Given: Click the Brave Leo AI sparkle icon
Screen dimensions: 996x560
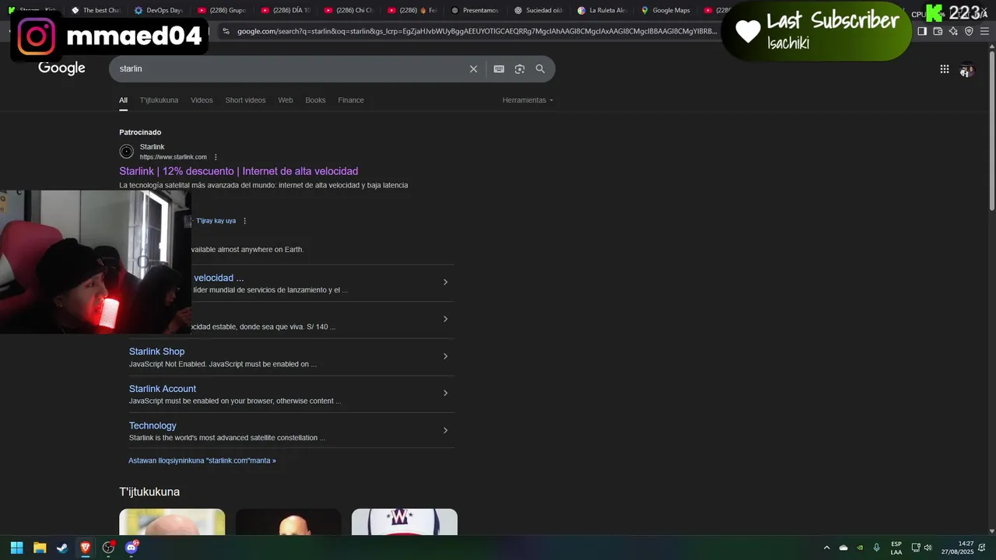Looking at the screenshot, I should (953, 31).
